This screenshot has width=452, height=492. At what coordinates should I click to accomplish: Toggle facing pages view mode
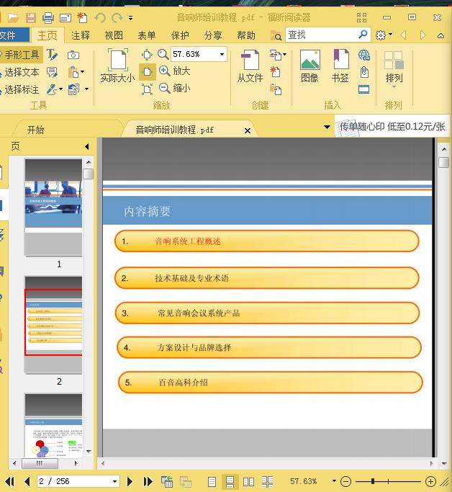point(249,482)
